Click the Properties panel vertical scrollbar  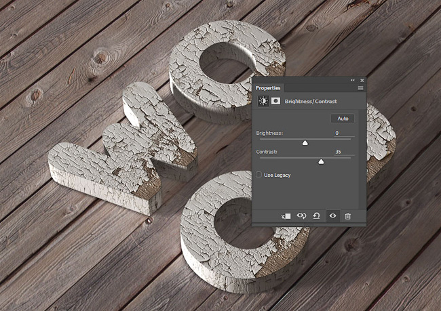pyautogui.click(x=362, y=160)
